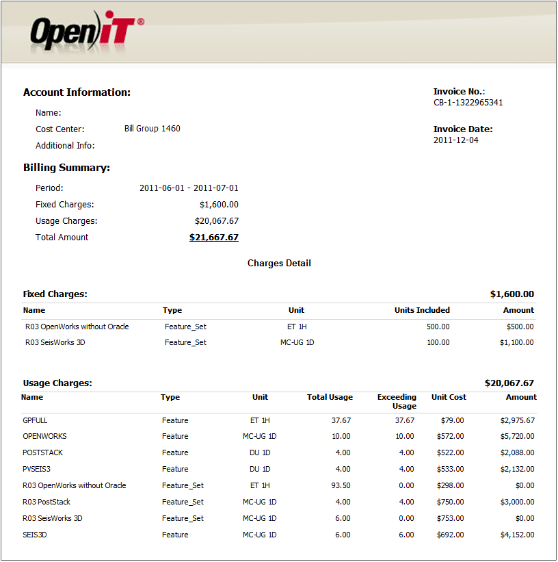Click the $533.00 unit cost for PVSEIS3

pyautogui.click(x=450, y=469)
